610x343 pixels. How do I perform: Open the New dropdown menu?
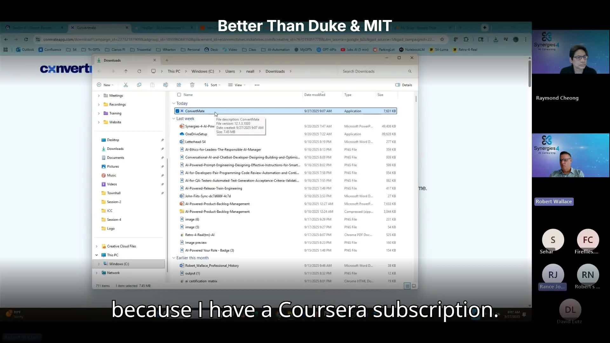click(x=105, y=85)
